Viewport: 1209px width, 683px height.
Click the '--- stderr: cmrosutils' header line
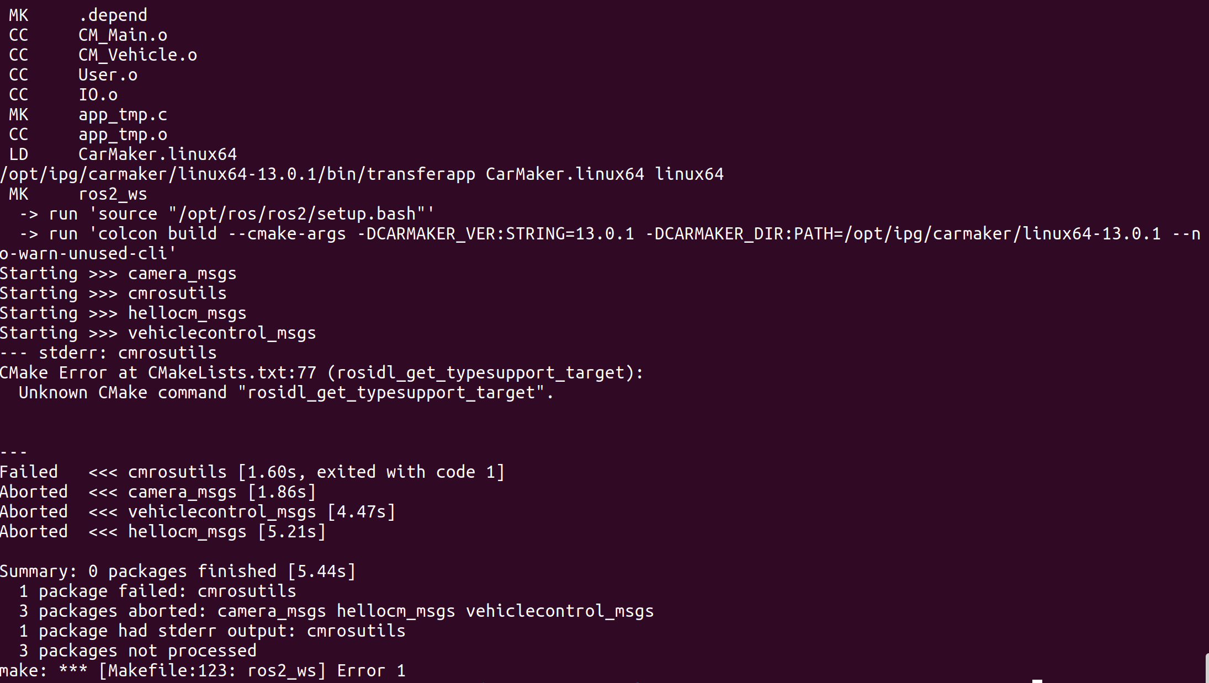(108, 353)
